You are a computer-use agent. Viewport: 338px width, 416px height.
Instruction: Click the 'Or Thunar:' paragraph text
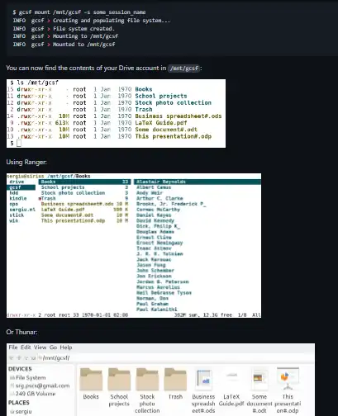[21, 332]
